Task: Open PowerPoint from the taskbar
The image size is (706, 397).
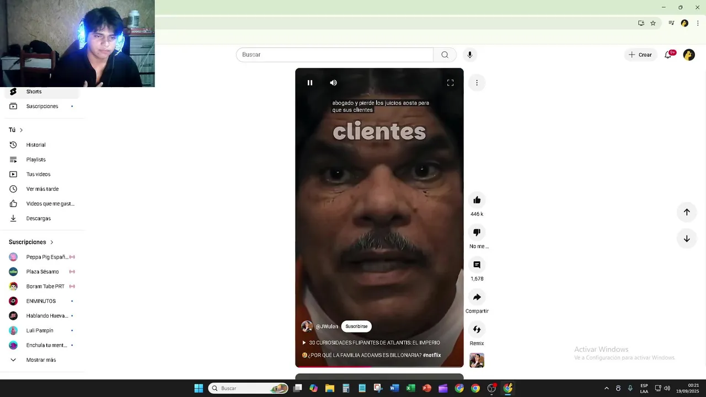Action: click(427, 388)
